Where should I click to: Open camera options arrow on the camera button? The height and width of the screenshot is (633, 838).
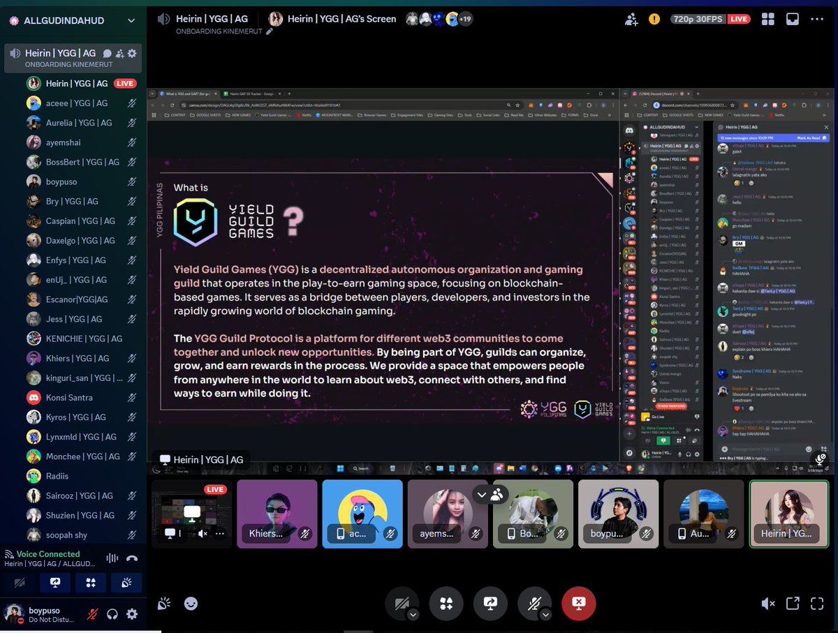[x=413, y=614]
